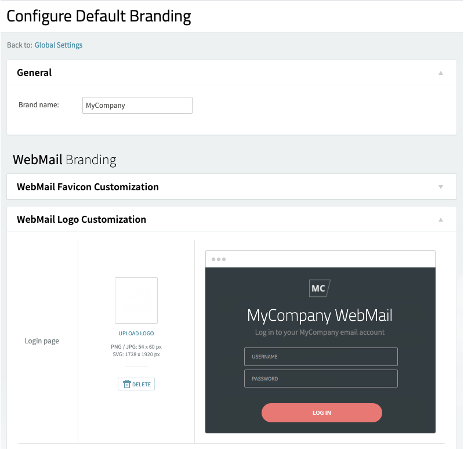
Task: Click the DELETE logo button
Action: (x=136, y=384)
